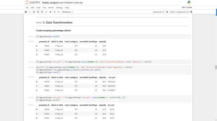Click value 83.33 in output 295
The height and width of the screenshot is (121, 217).
click(x=112, y=109)
